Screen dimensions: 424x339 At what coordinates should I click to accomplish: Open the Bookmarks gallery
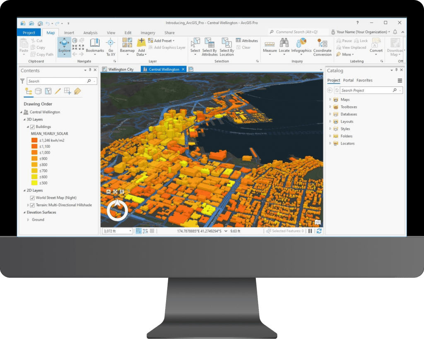pyautogui.click(x=95, y=46)
